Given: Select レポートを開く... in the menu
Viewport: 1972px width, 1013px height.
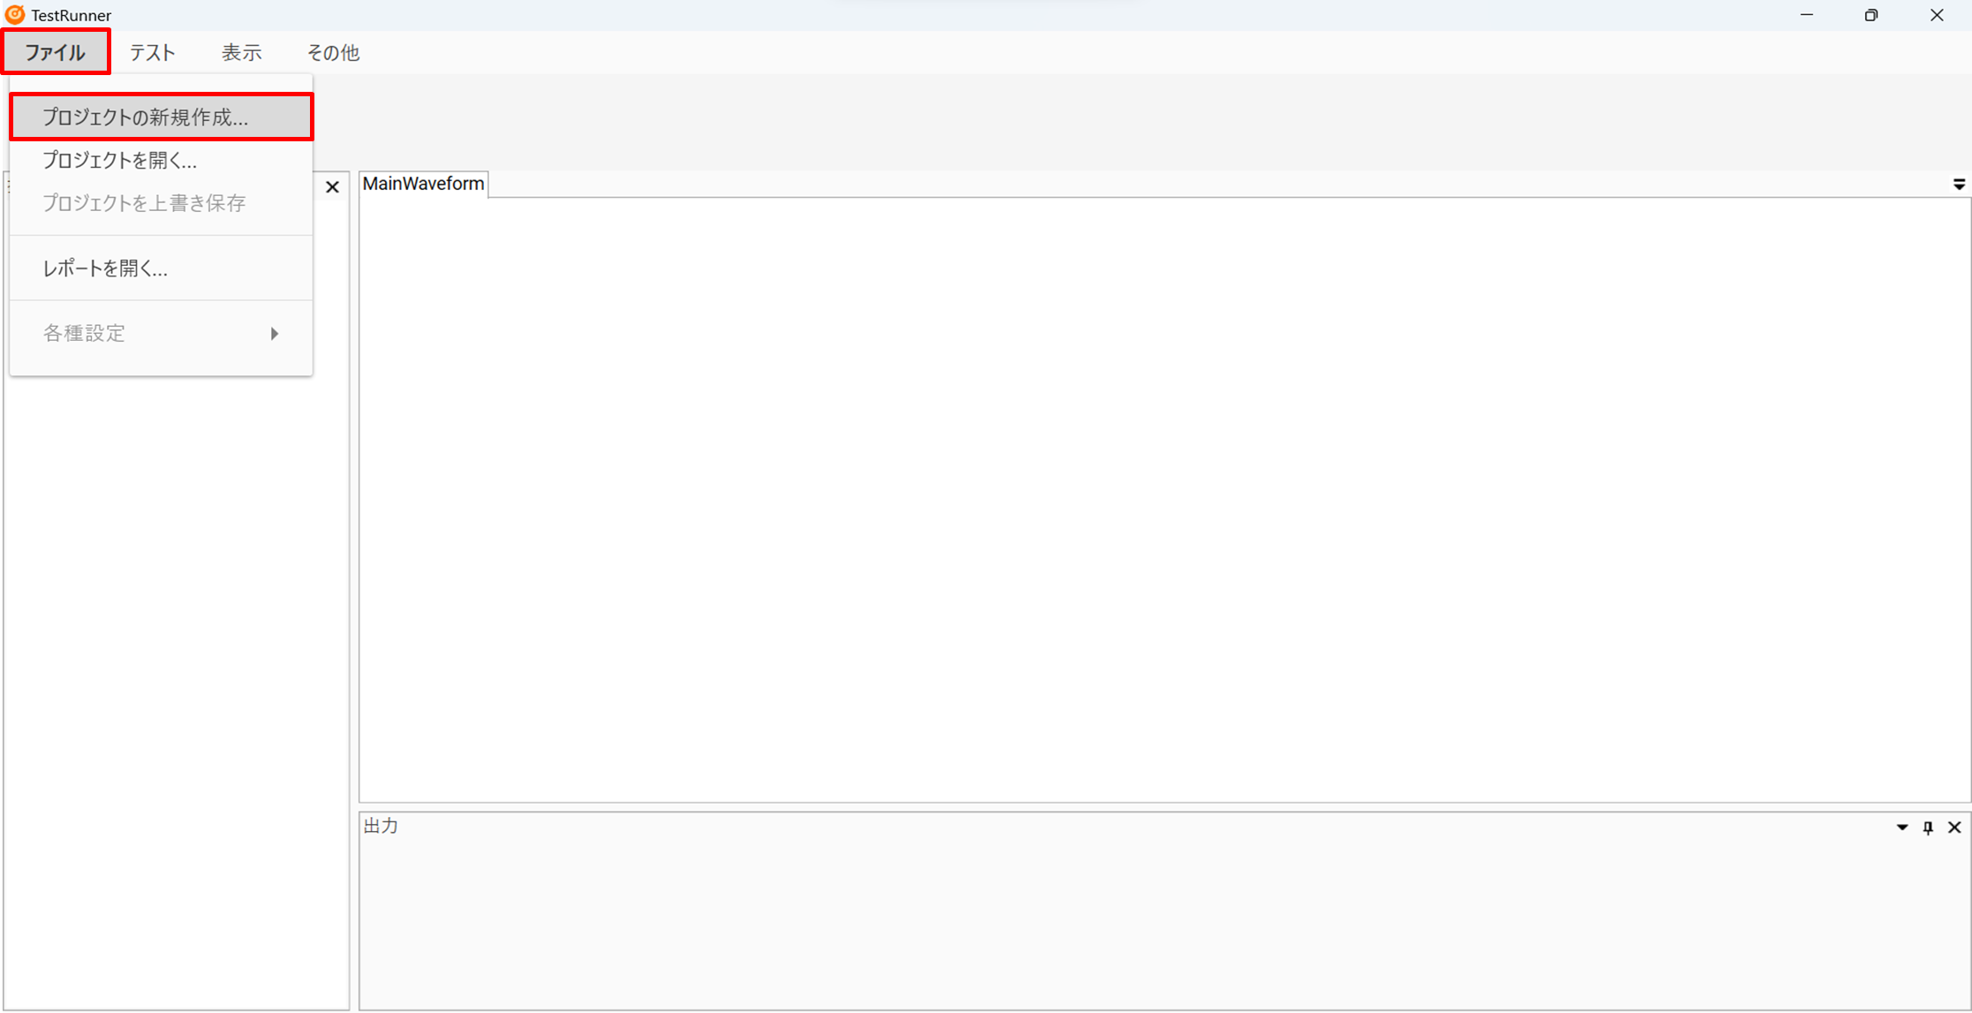Looking at the screenshot, I should tap(105, 268).
